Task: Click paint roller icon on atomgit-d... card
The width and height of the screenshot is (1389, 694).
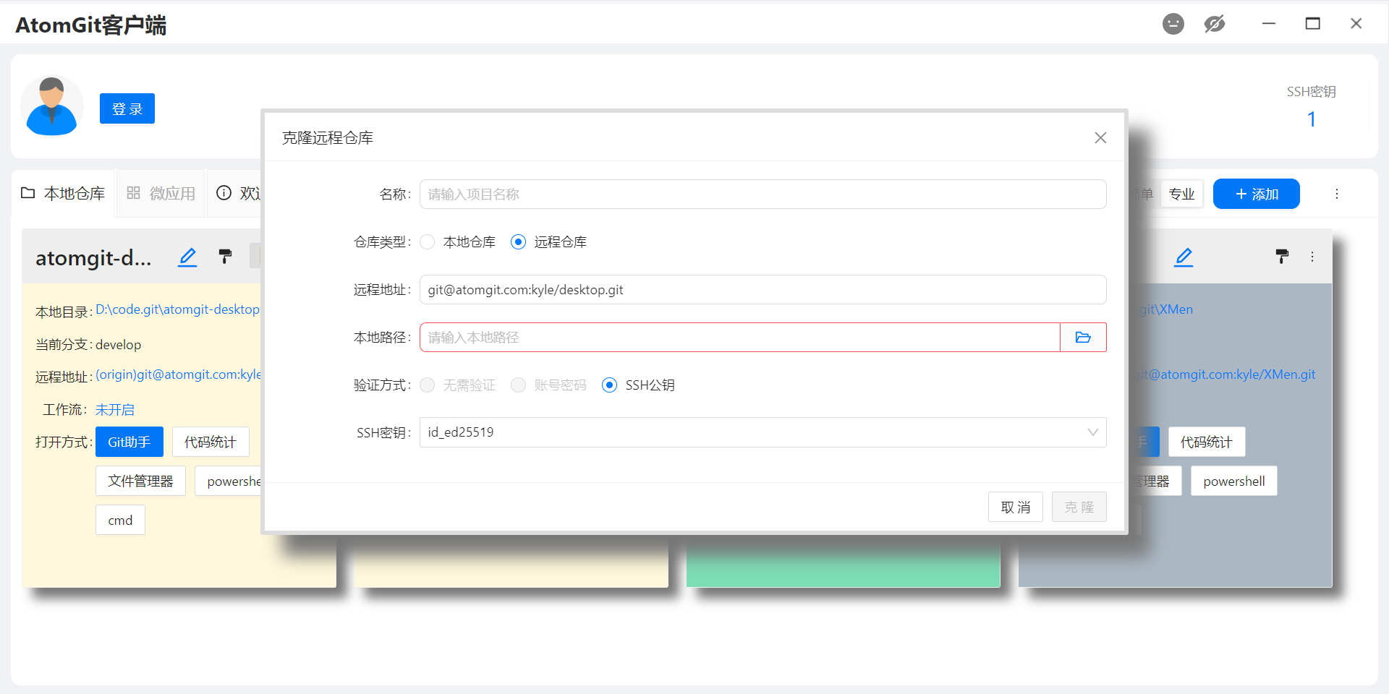Action: point(225,256)
